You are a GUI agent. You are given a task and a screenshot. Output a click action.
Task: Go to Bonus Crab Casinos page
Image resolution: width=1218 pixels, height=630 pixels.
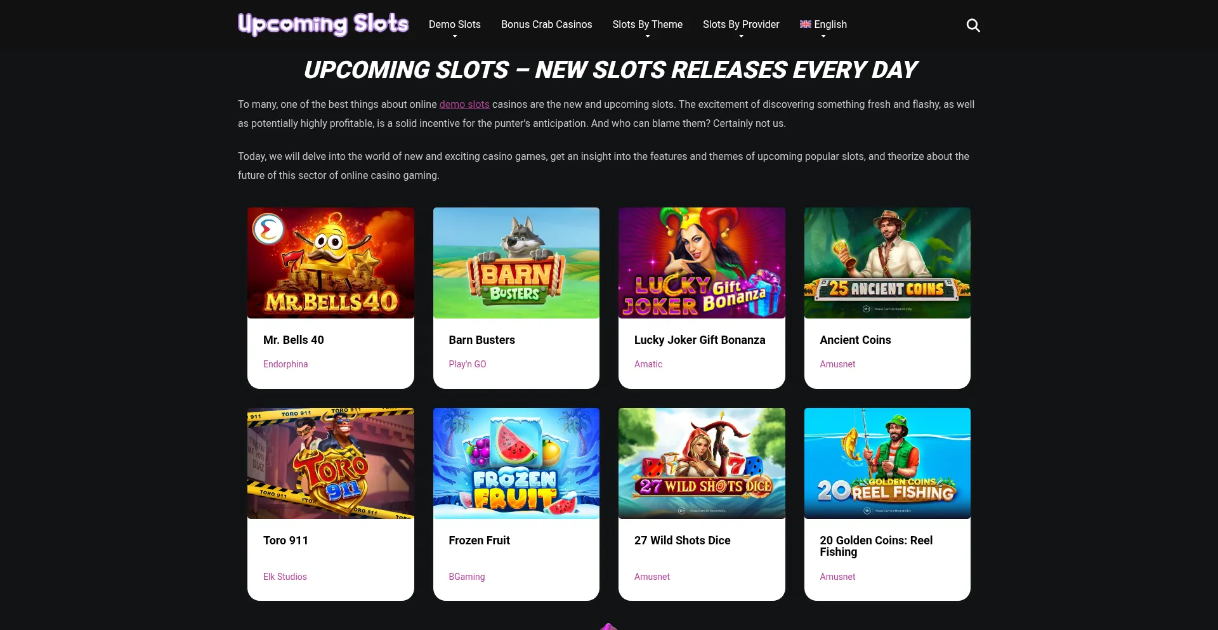coord(547,24)
